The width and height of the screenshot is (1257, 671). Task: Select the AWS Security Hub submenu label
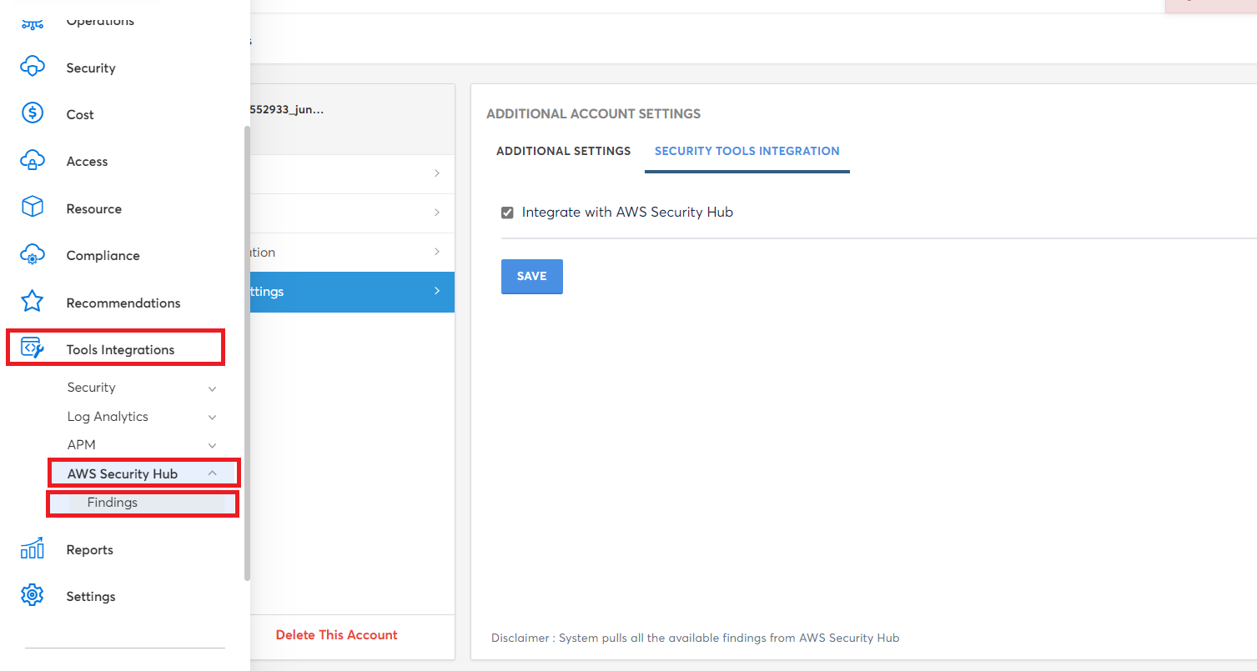point(123,473)
